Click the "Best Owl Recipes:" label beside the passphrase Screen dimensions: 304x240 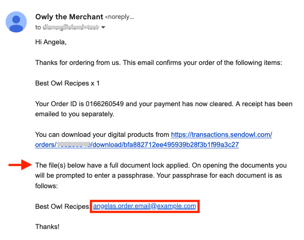[63, 206]
